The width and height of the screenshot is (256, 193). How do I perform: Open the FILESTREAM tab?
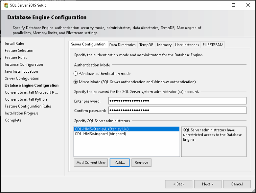(213, 45)
